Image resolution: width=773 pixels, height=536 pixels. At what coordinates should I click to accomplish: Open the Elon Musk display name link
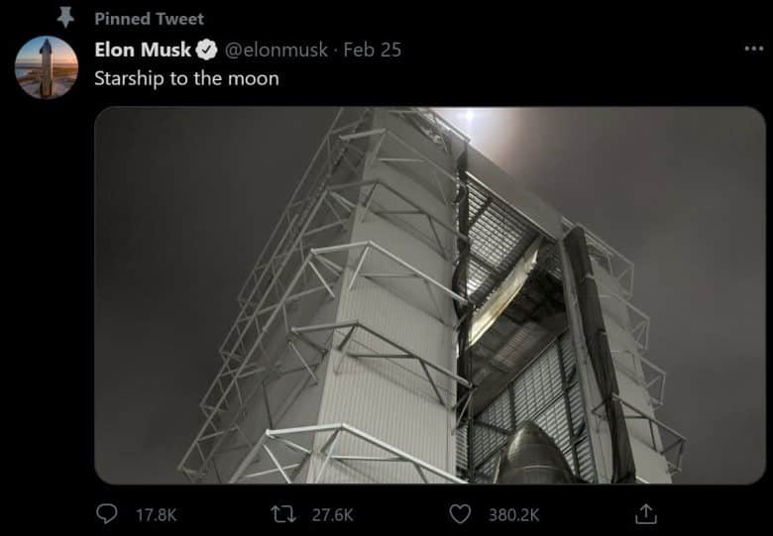click(143, 50)
